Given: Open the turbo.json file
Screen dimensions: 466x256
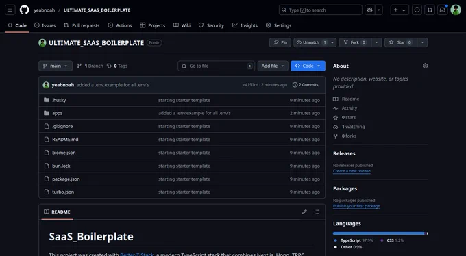Looking at the screenshot, I should (x=63, y=192).
